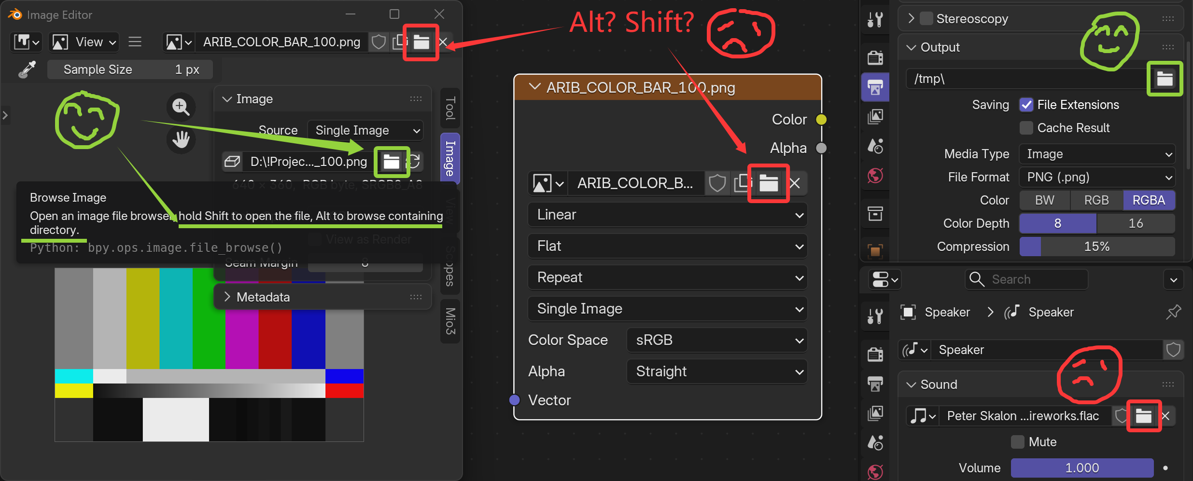Open the Color Space sRGB dropdown
The height and width of the screenshot is (481, 1193).
pos(717,340)
